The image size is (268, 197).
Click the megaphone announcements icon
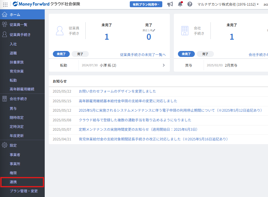[170, 4]
